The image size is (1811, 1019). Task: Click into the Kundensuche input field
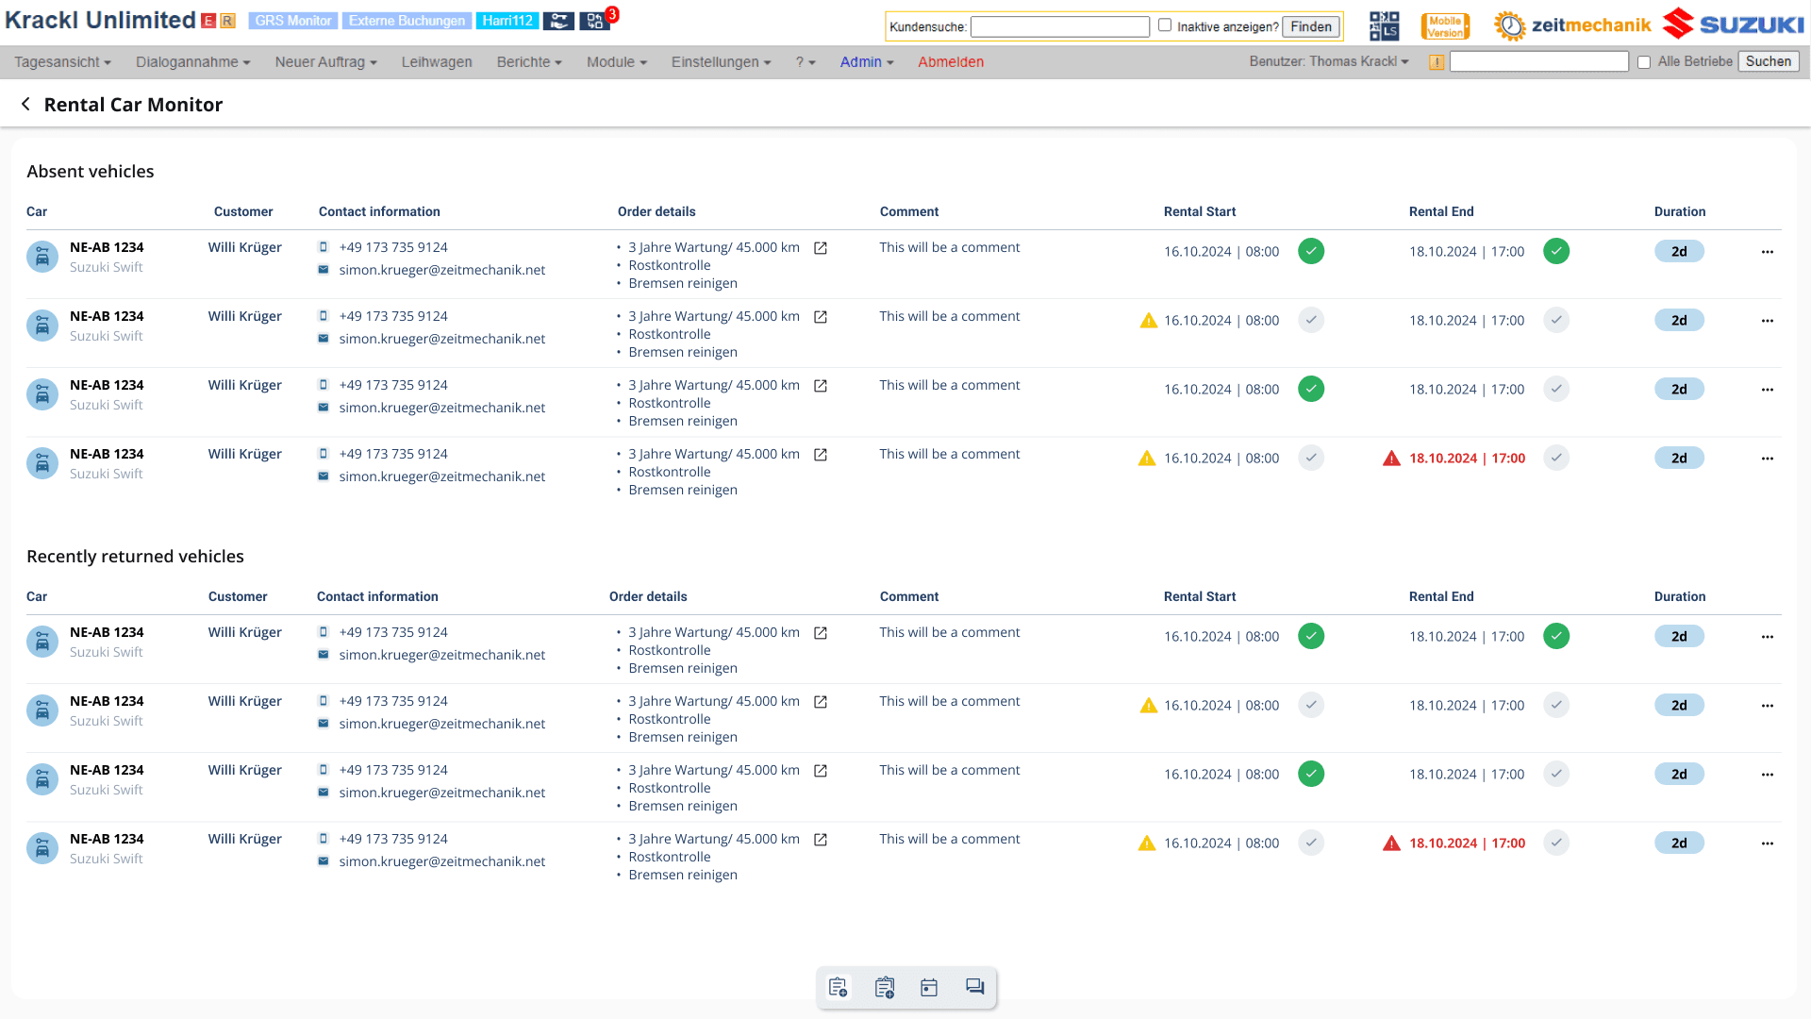[1059, 26]
